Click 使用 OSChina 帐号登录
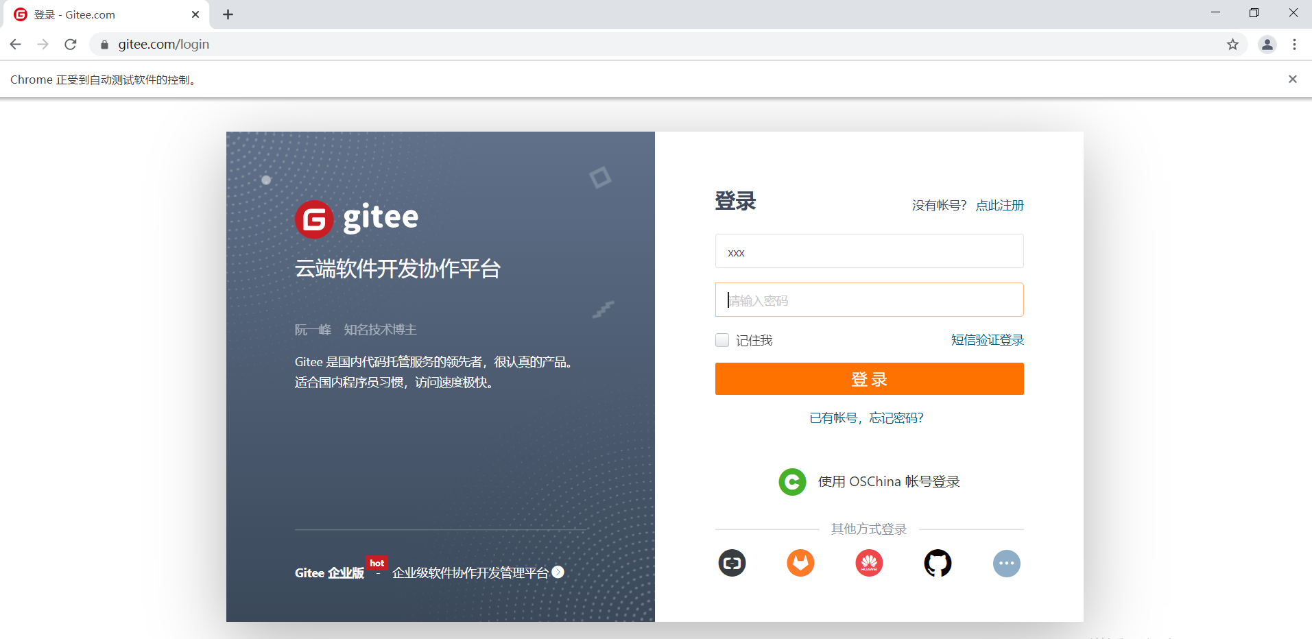 click(x=889, y=482)
